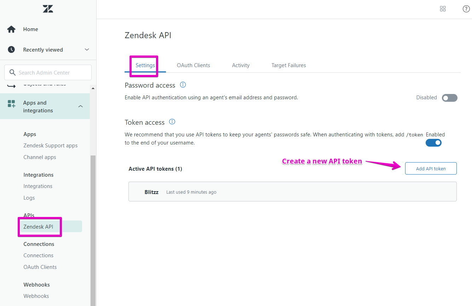Open the Zendesk products grid icon
This screenshot has width=472, height=306.
click(x=443, y=9)
